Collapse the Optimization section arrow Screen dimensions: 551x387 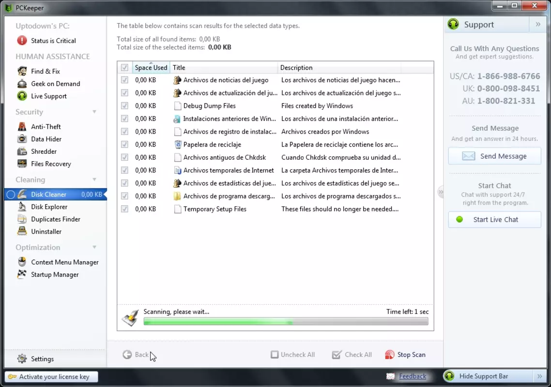[94, 247]
